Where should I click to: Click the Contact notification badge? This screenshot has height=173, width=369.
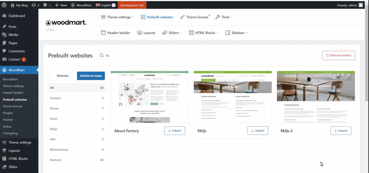pos(24,59)
